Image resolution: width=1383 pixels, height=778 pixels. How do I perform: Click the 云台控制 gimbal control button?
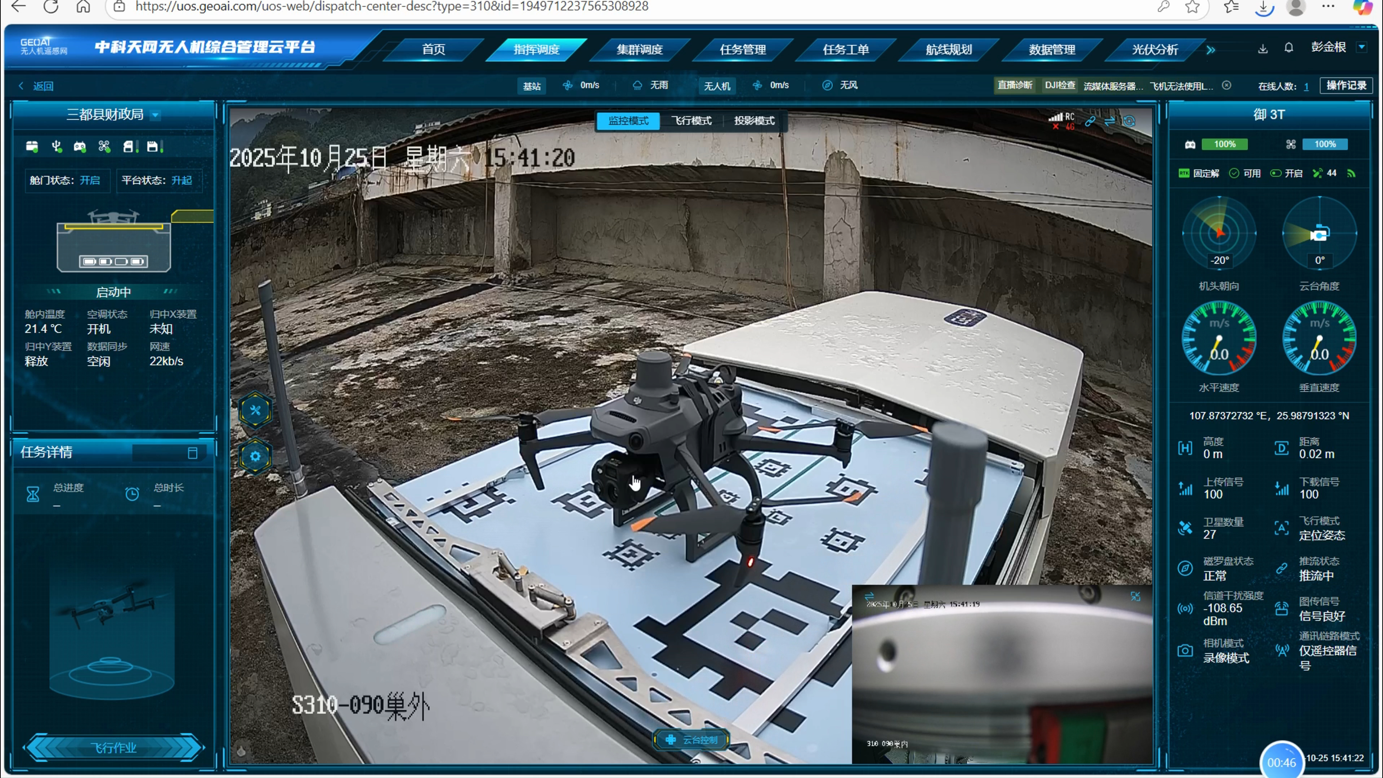(691, 739)
